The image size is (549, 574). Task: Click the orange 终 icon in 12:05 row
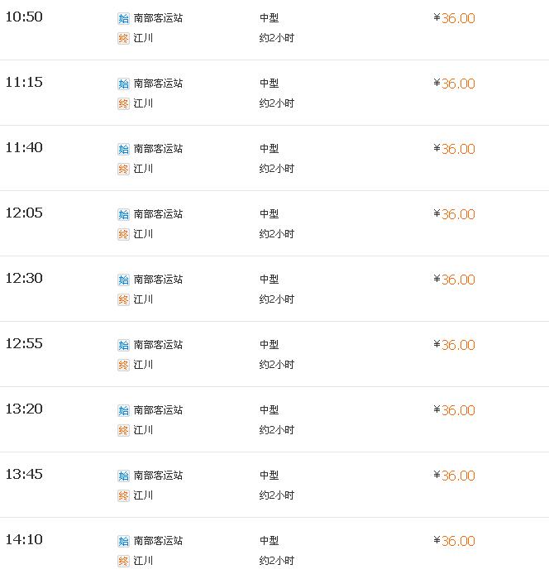pos(123,234)
